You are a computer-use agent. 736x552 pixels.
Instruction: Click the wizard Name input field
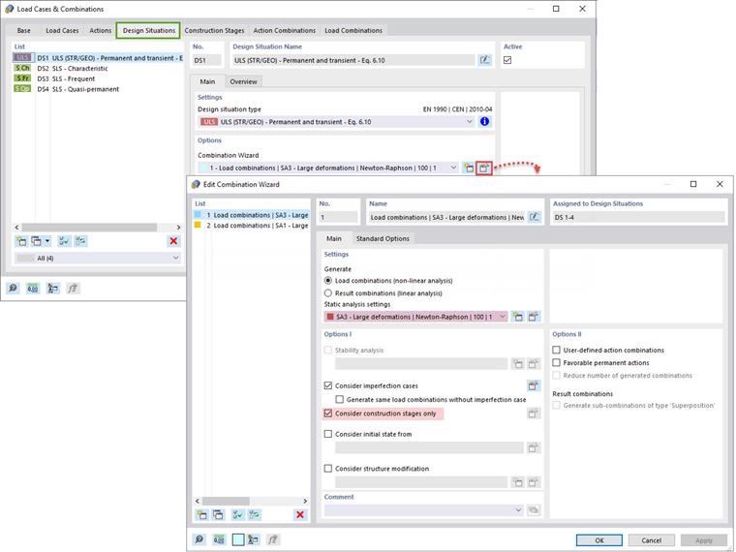click(446, 217)
